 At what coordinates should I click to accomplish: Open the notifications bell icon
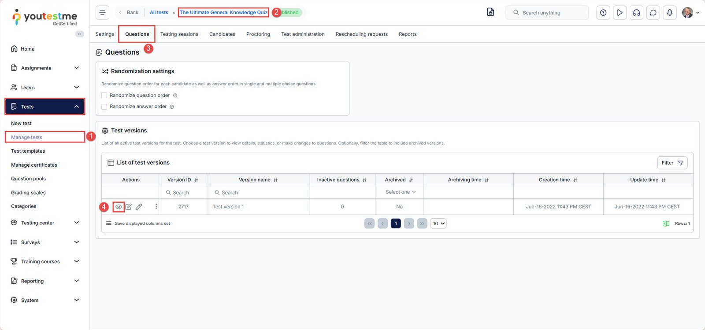[669, 13]
